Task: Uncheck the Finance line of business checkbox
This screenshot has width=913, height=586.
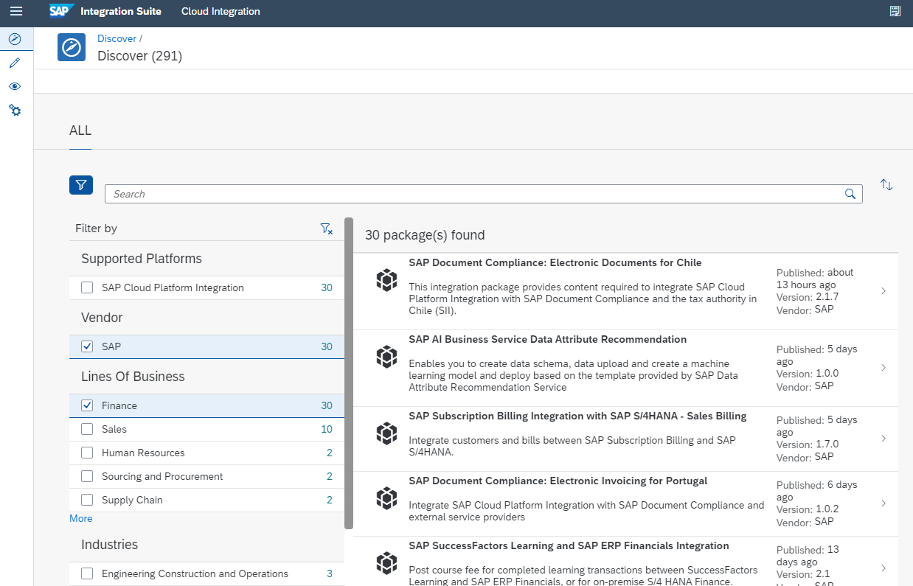Action: click(x=87, y=405)
